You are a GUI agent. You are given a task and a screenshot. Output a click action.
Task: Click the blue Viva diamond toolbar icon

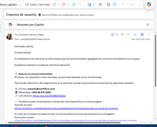[115, 4]
